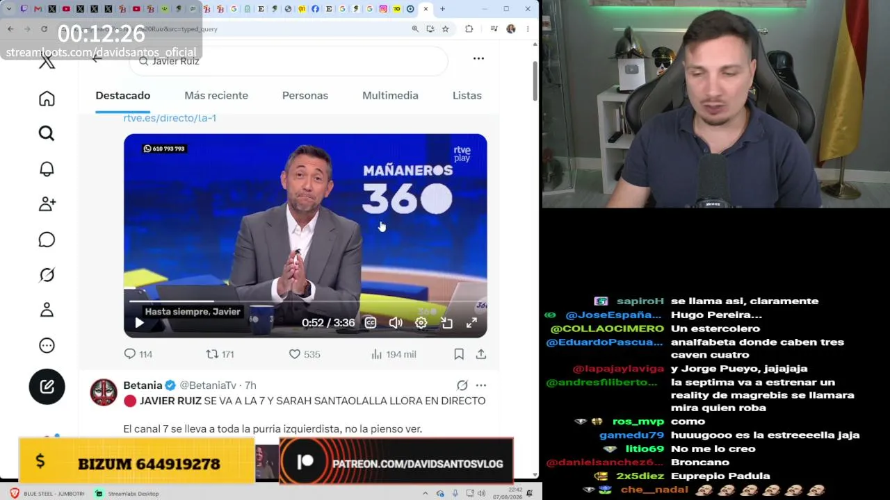The image size is (890, 500).
Task: Expand the video to fullscreen
Action: [x=471, y=323]
